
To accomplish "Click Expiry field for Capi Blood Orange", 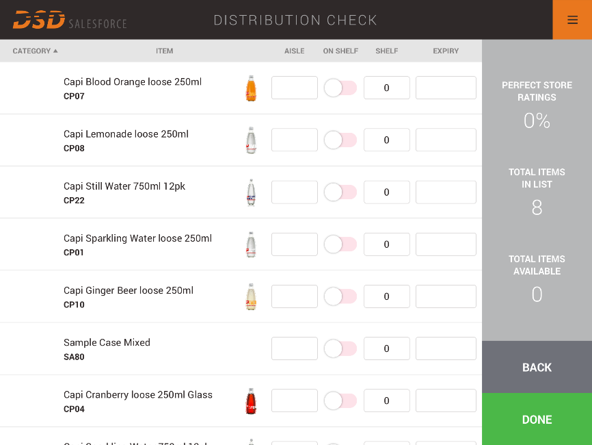I will pyautogui.click(x=446, y=88).
